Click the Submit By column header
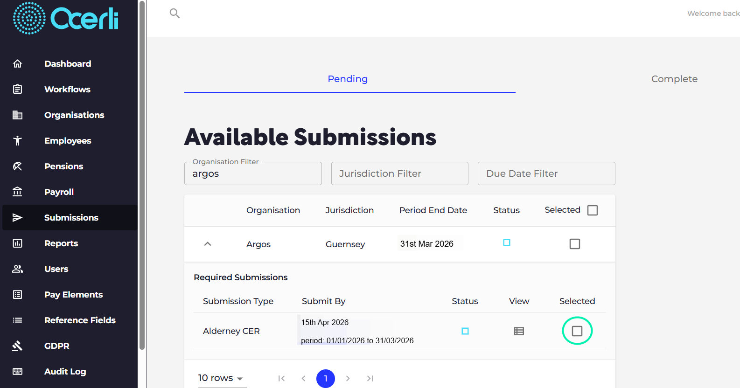740x388 pixels. (323, 301)
